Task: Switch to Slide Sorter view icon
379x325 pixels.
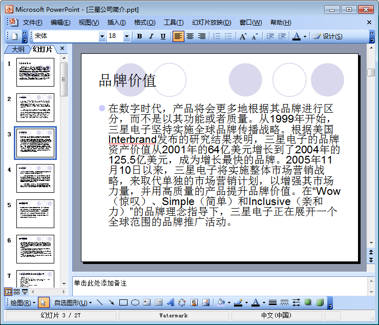Action: [x=16, y=292]
